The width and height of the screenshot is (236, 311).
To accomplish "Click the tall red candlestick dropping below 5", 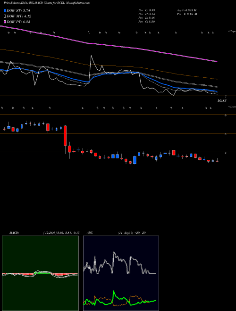I will click(65, 136).
